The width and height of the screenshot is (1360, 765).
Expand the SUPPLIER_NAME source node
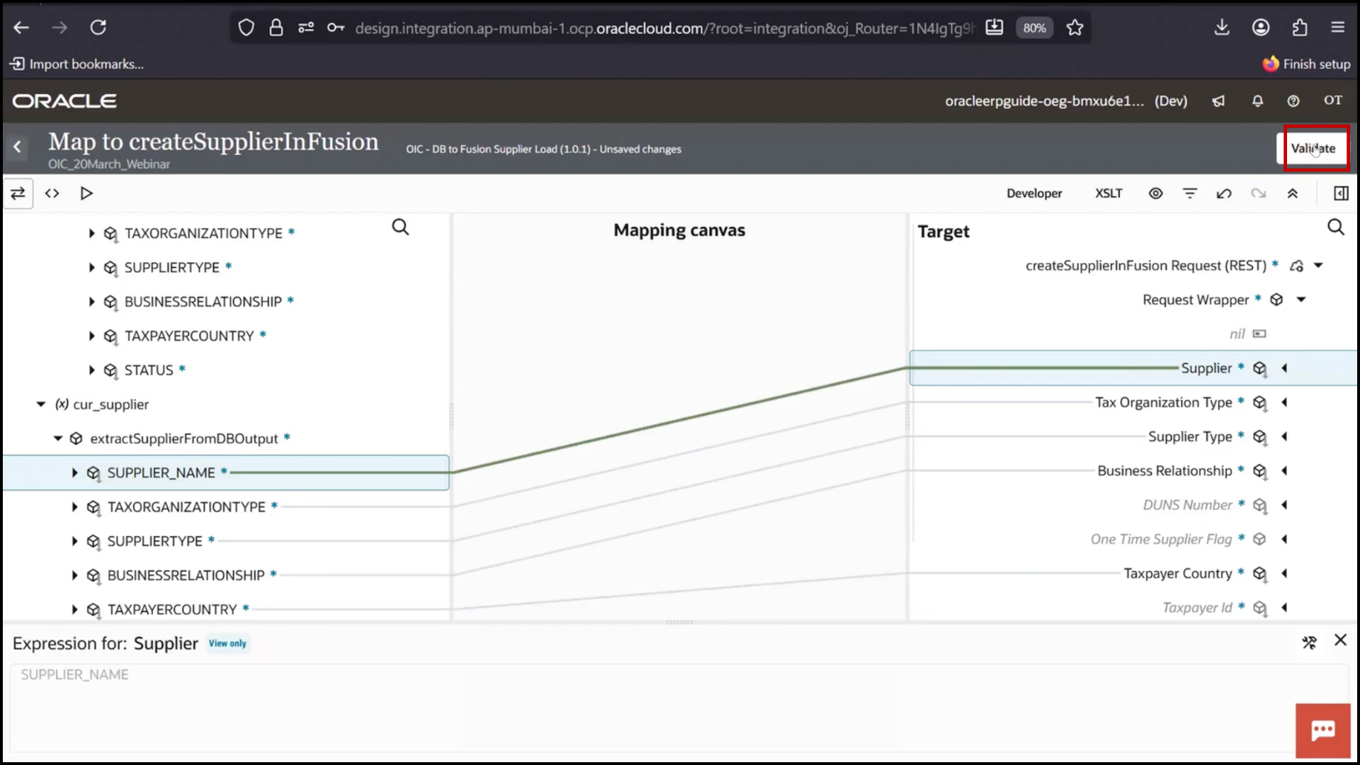pos(74,472)
